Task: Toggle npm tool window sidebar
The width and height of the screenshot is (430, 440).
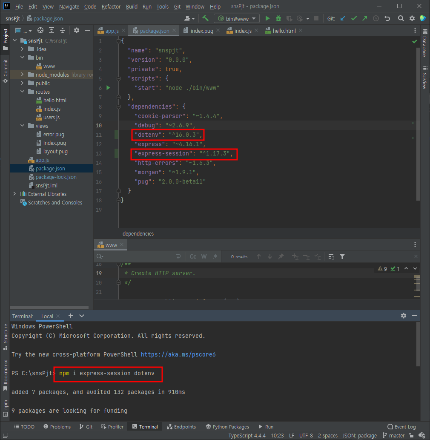Action: (x=6, y=408)
